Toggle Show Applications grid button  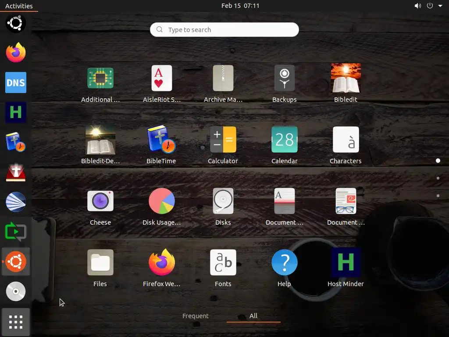click(x=16, y=322)
